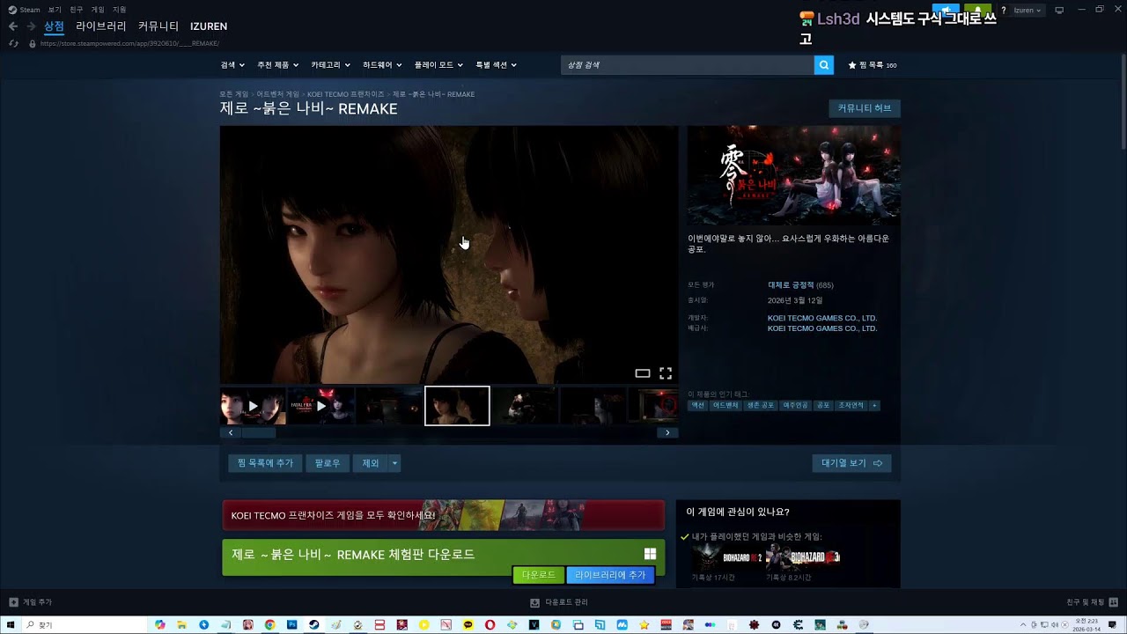Open the Steam announcements megaphone icon
Viewport: 1127px width, 634px height.
(946, 11)
